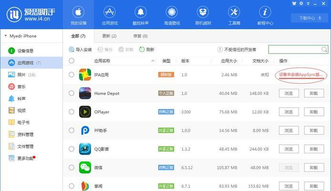331x191 pixels.
Task: Click the 版本 column header
Action: [186, 61]
